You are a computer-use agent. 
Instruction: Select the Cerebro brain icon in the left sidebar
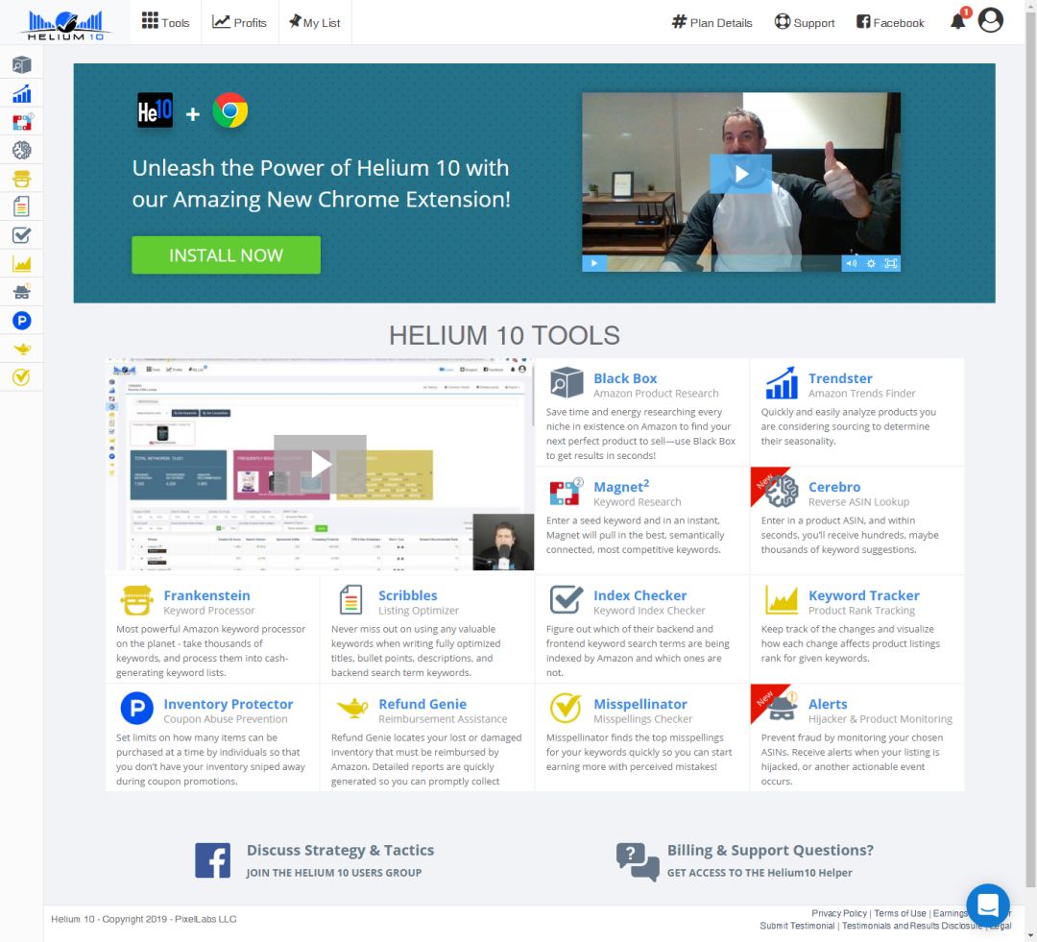[21, 150]
